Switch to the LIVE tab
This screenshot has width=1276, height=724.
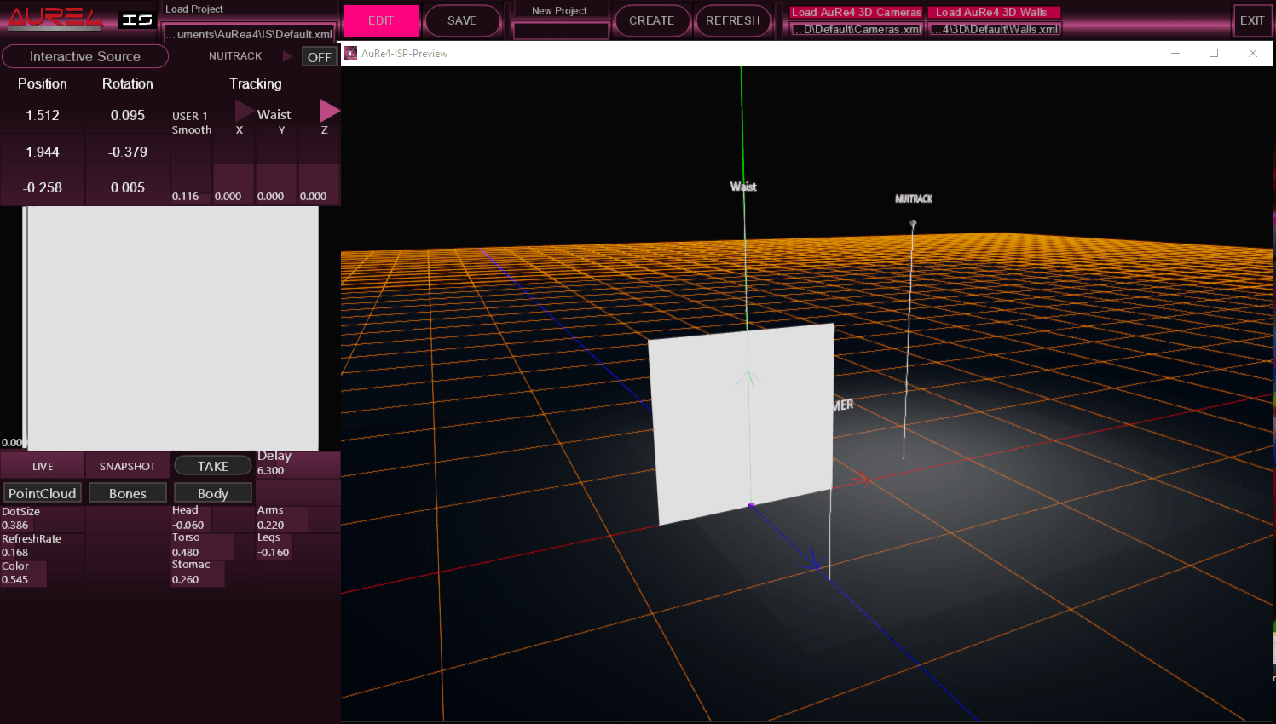click(x=42, y=465)
